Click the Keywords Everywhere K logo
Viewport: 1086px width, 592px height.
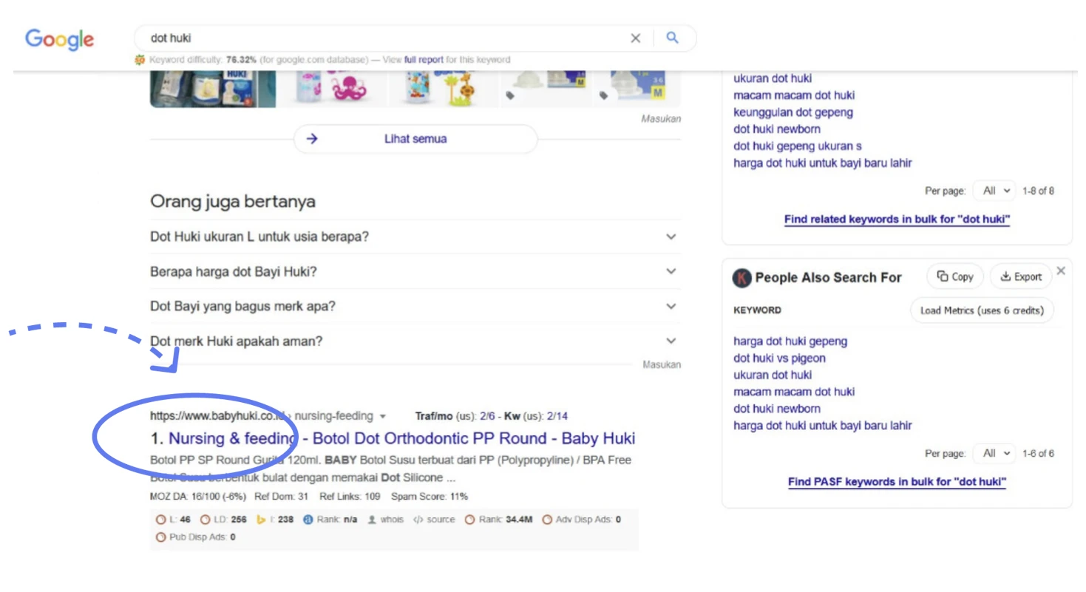(741, 278)
